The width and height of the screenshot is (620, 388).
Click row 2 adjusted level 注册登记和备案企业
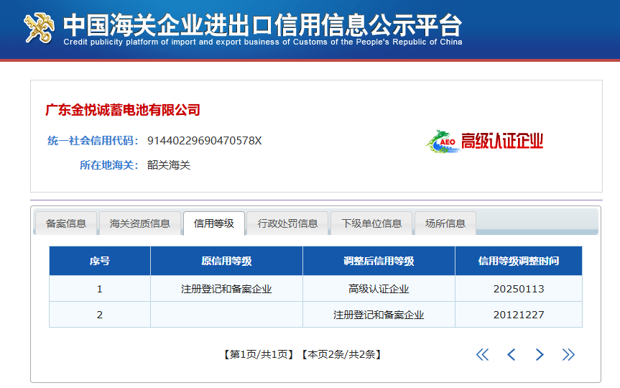[379, 315]
